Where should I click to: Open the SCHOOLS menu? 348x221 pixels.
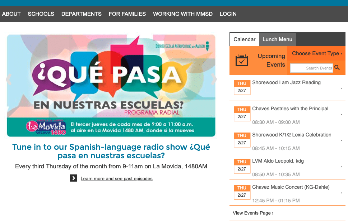[x=41, y=14]
